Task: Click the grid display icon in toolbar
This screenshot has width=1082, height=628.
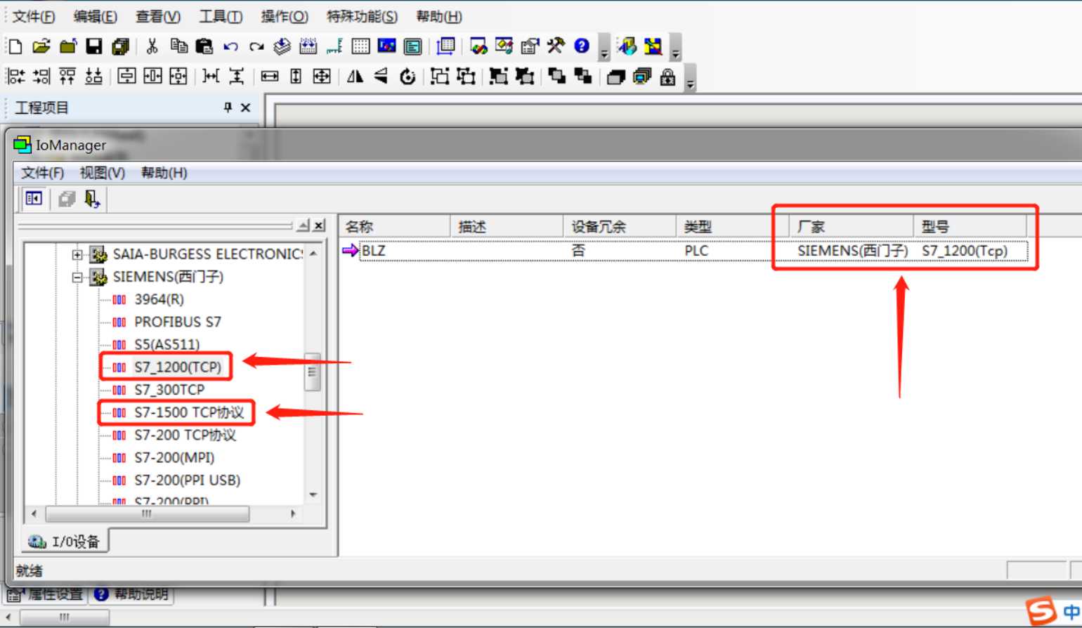Action: 360,46
